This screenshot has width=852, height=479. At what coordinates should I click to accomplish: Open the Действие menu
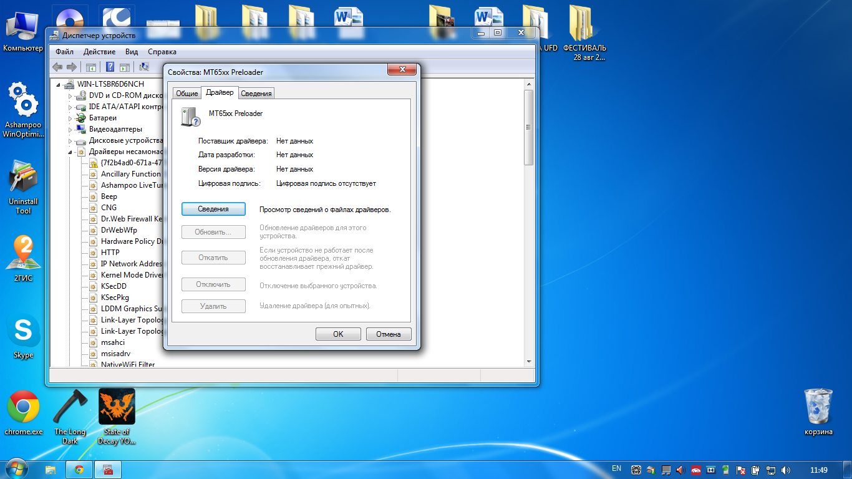click(x=99, y=52)
